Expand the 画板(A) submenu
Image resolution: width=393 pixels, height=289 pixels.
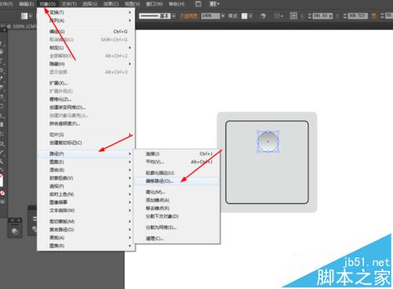pyautogui.click(x=86, y=238)
